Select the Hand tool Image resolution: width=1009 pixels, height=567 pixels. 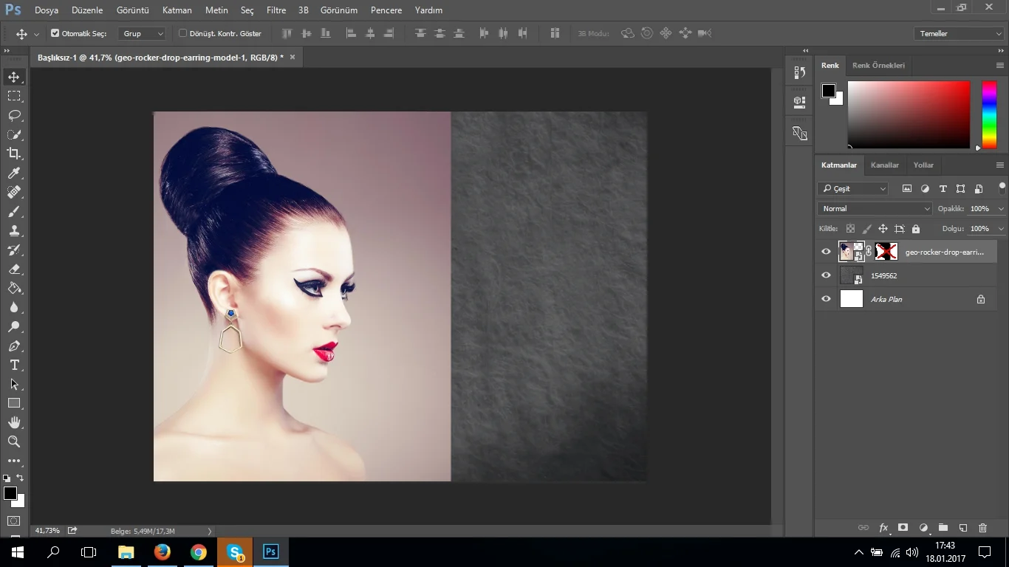[14, 422]
